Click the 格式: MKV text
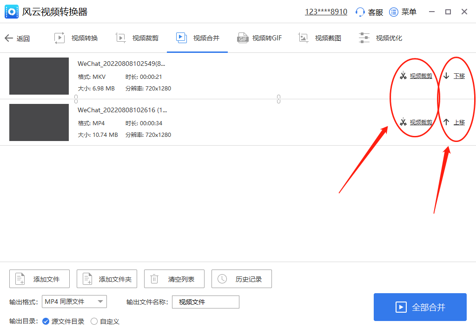The width and height of the screenshot is (476, 334). (92, 77)
